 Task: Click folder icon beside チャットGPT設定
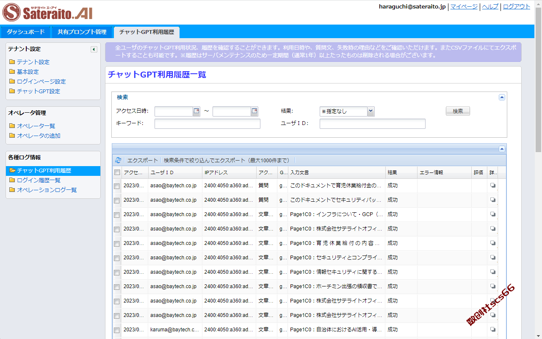tap(12, 91)
